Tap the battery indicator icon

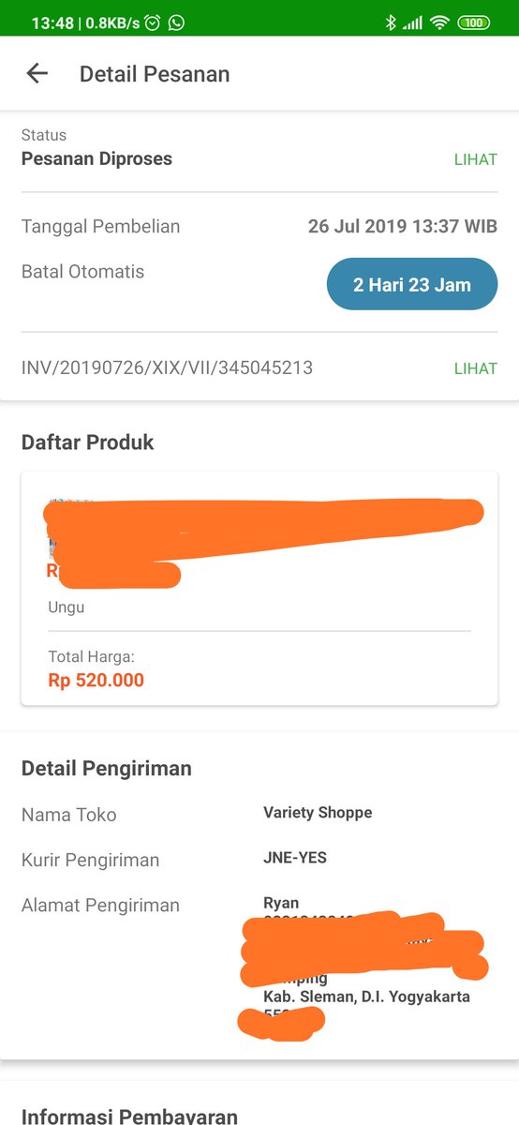coord(475,22)
